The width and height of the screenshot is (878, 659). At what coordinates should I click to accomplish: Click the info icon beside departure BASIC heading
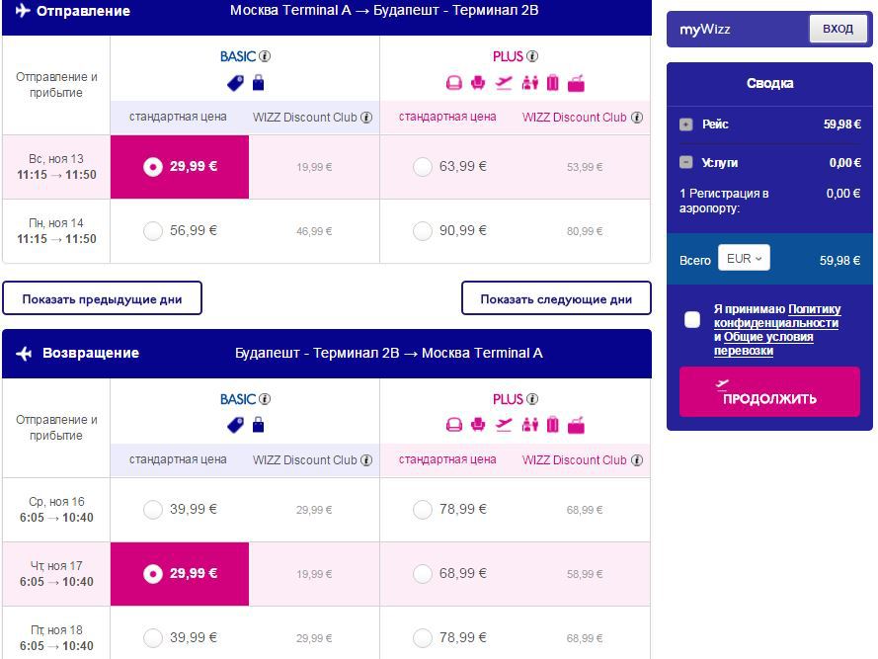[x=265, y=56]
